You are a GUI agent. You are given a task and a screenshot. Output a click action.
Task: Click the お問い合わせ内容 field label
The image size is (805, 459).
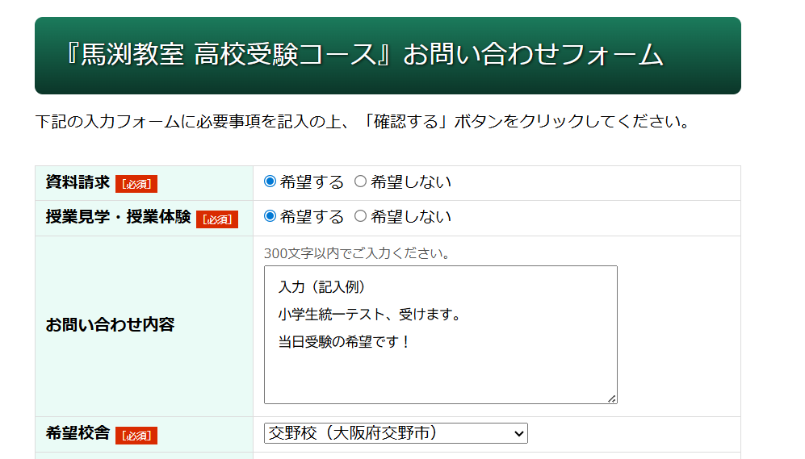coord(110,325)
